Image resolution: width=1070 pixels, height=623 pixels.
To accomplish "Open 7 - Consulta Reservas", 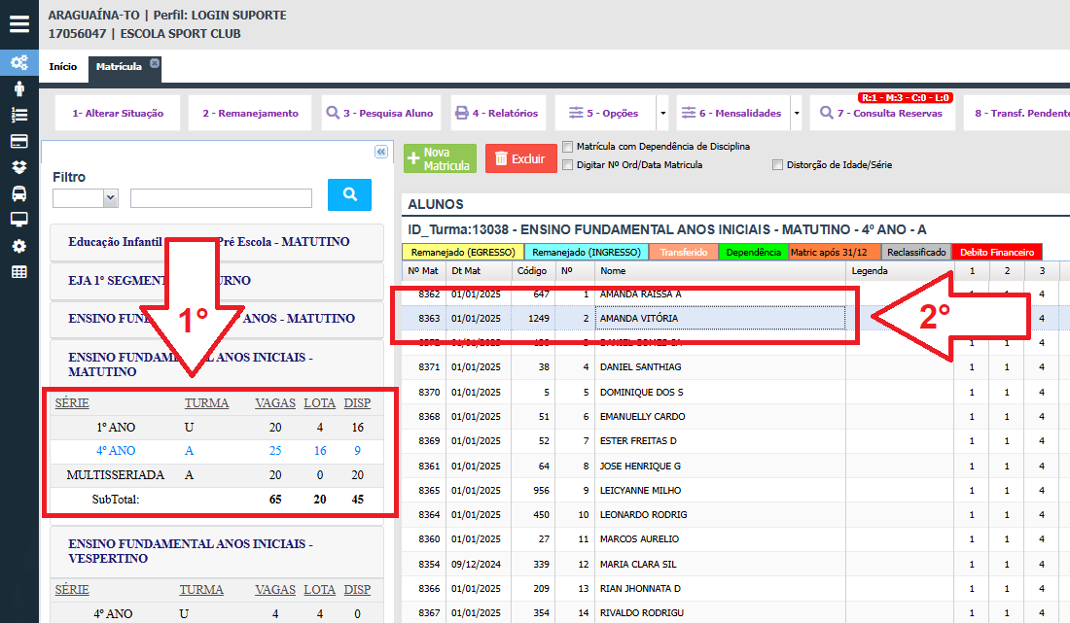I will 881,113.
